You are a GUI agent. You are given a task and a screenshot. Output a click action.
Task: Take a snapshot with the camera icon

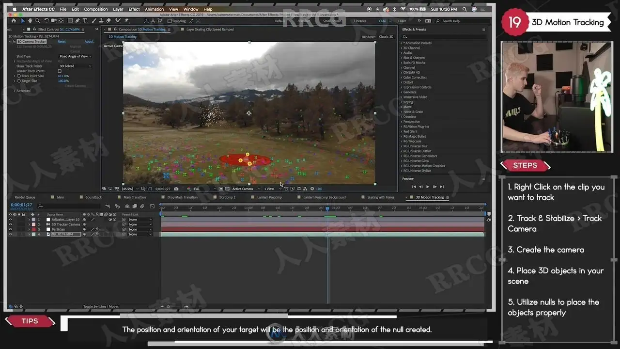176,189
